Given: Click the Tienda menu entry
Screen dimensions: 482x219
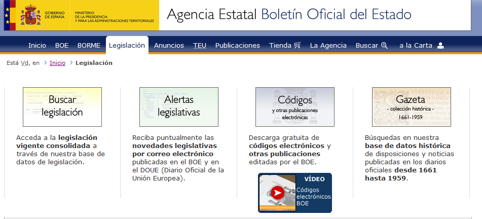Looking at the screenshot, I should click(x=280, y=46).
